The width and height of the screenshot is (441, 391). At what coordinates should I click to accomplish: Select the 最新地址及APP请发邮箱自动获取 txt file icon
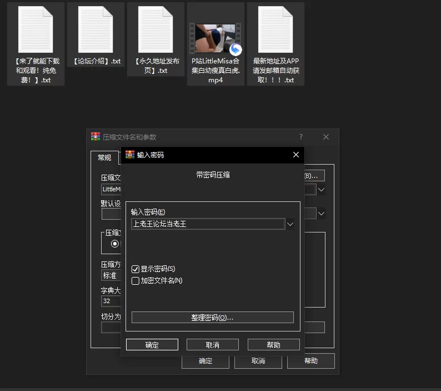coord(275,29)
